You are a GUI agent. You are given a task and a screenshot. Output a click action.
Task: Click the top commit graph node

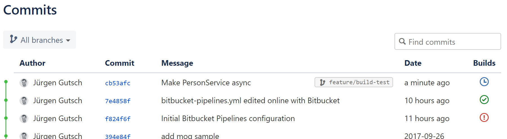[x=6, y=82]
